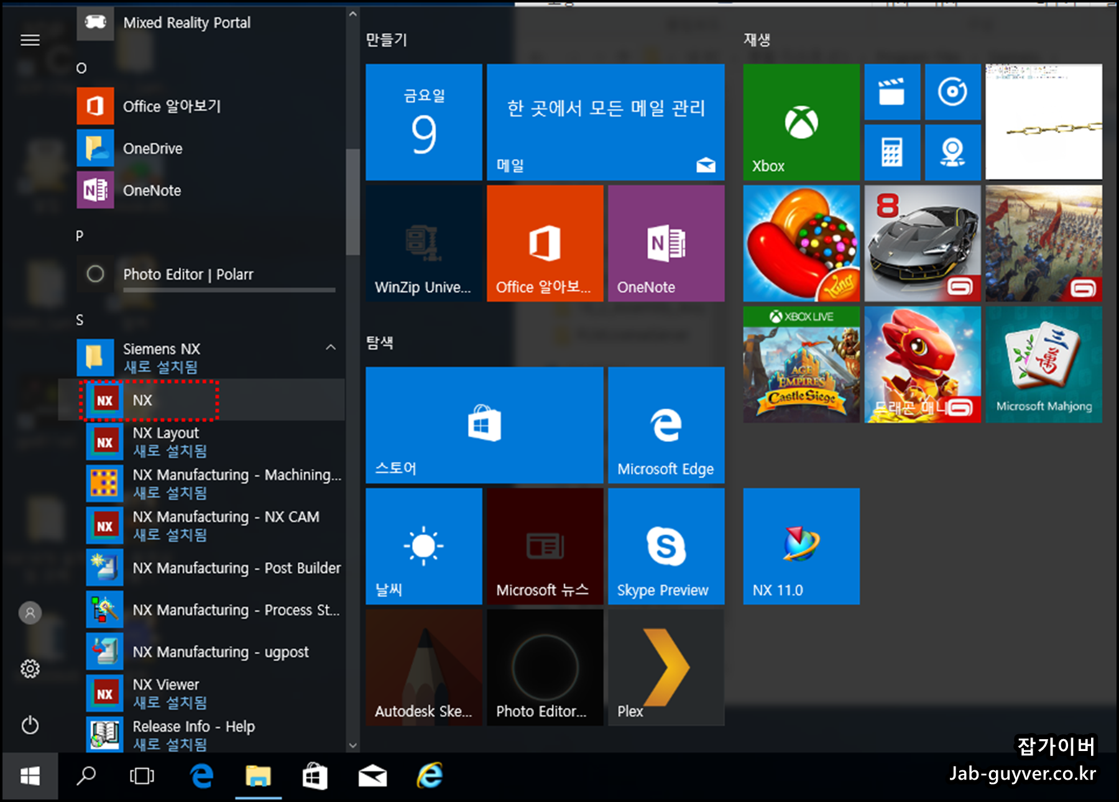Open the NX app from Siemens NX folder
This screenshot has width=1119, height=802.
[x=201, y=400]
